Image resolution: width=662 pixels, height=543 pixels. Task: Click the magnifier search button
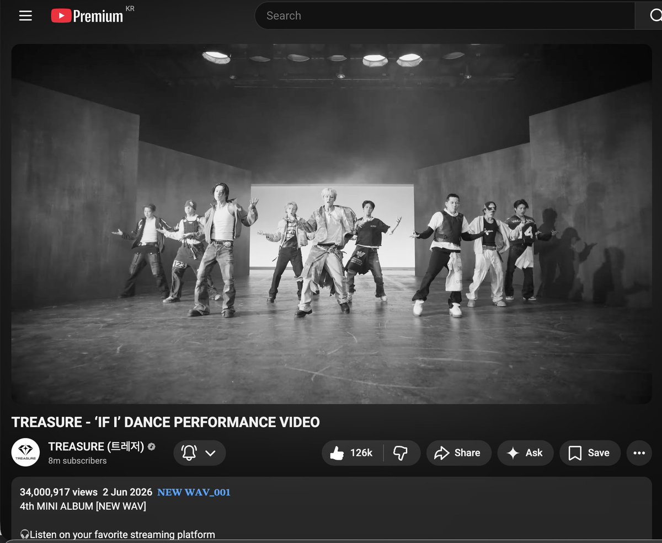650,16
